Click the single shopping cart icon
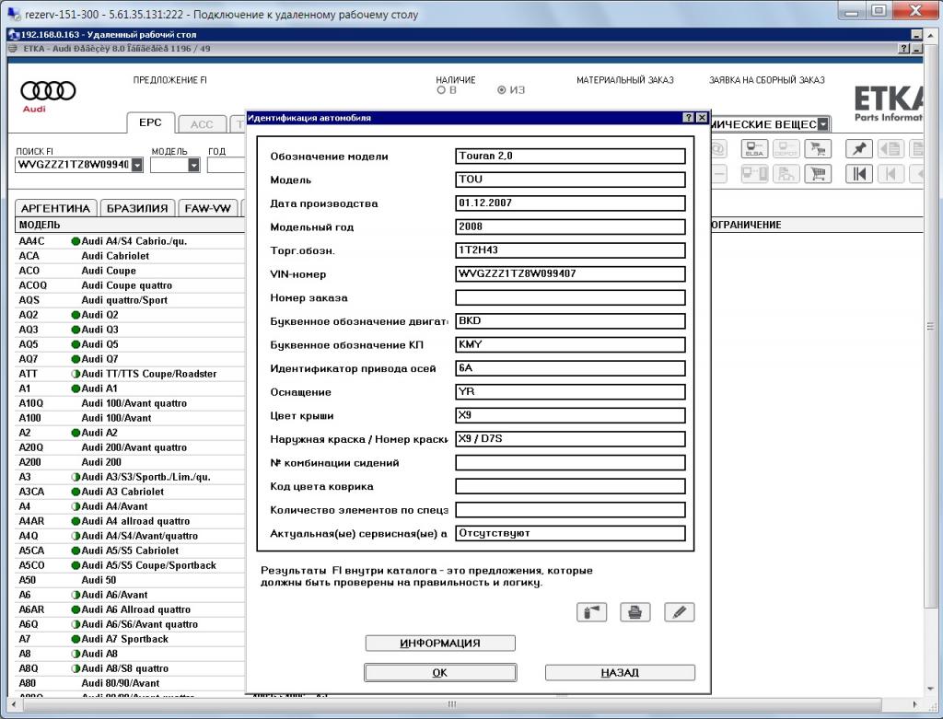This screenshot has height=719, width=943. pos(818,174)
